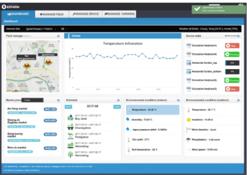Click Won-Ju market price badge
The image size is (247, 175).
pyautogui.click(x=50, y=148)
